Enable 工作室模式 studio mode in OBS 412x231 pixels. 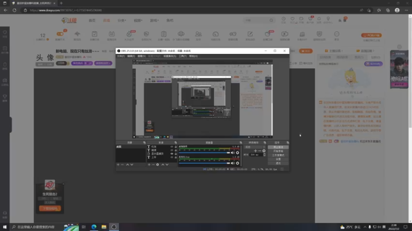pyautogui.click(x=278, y=155)
